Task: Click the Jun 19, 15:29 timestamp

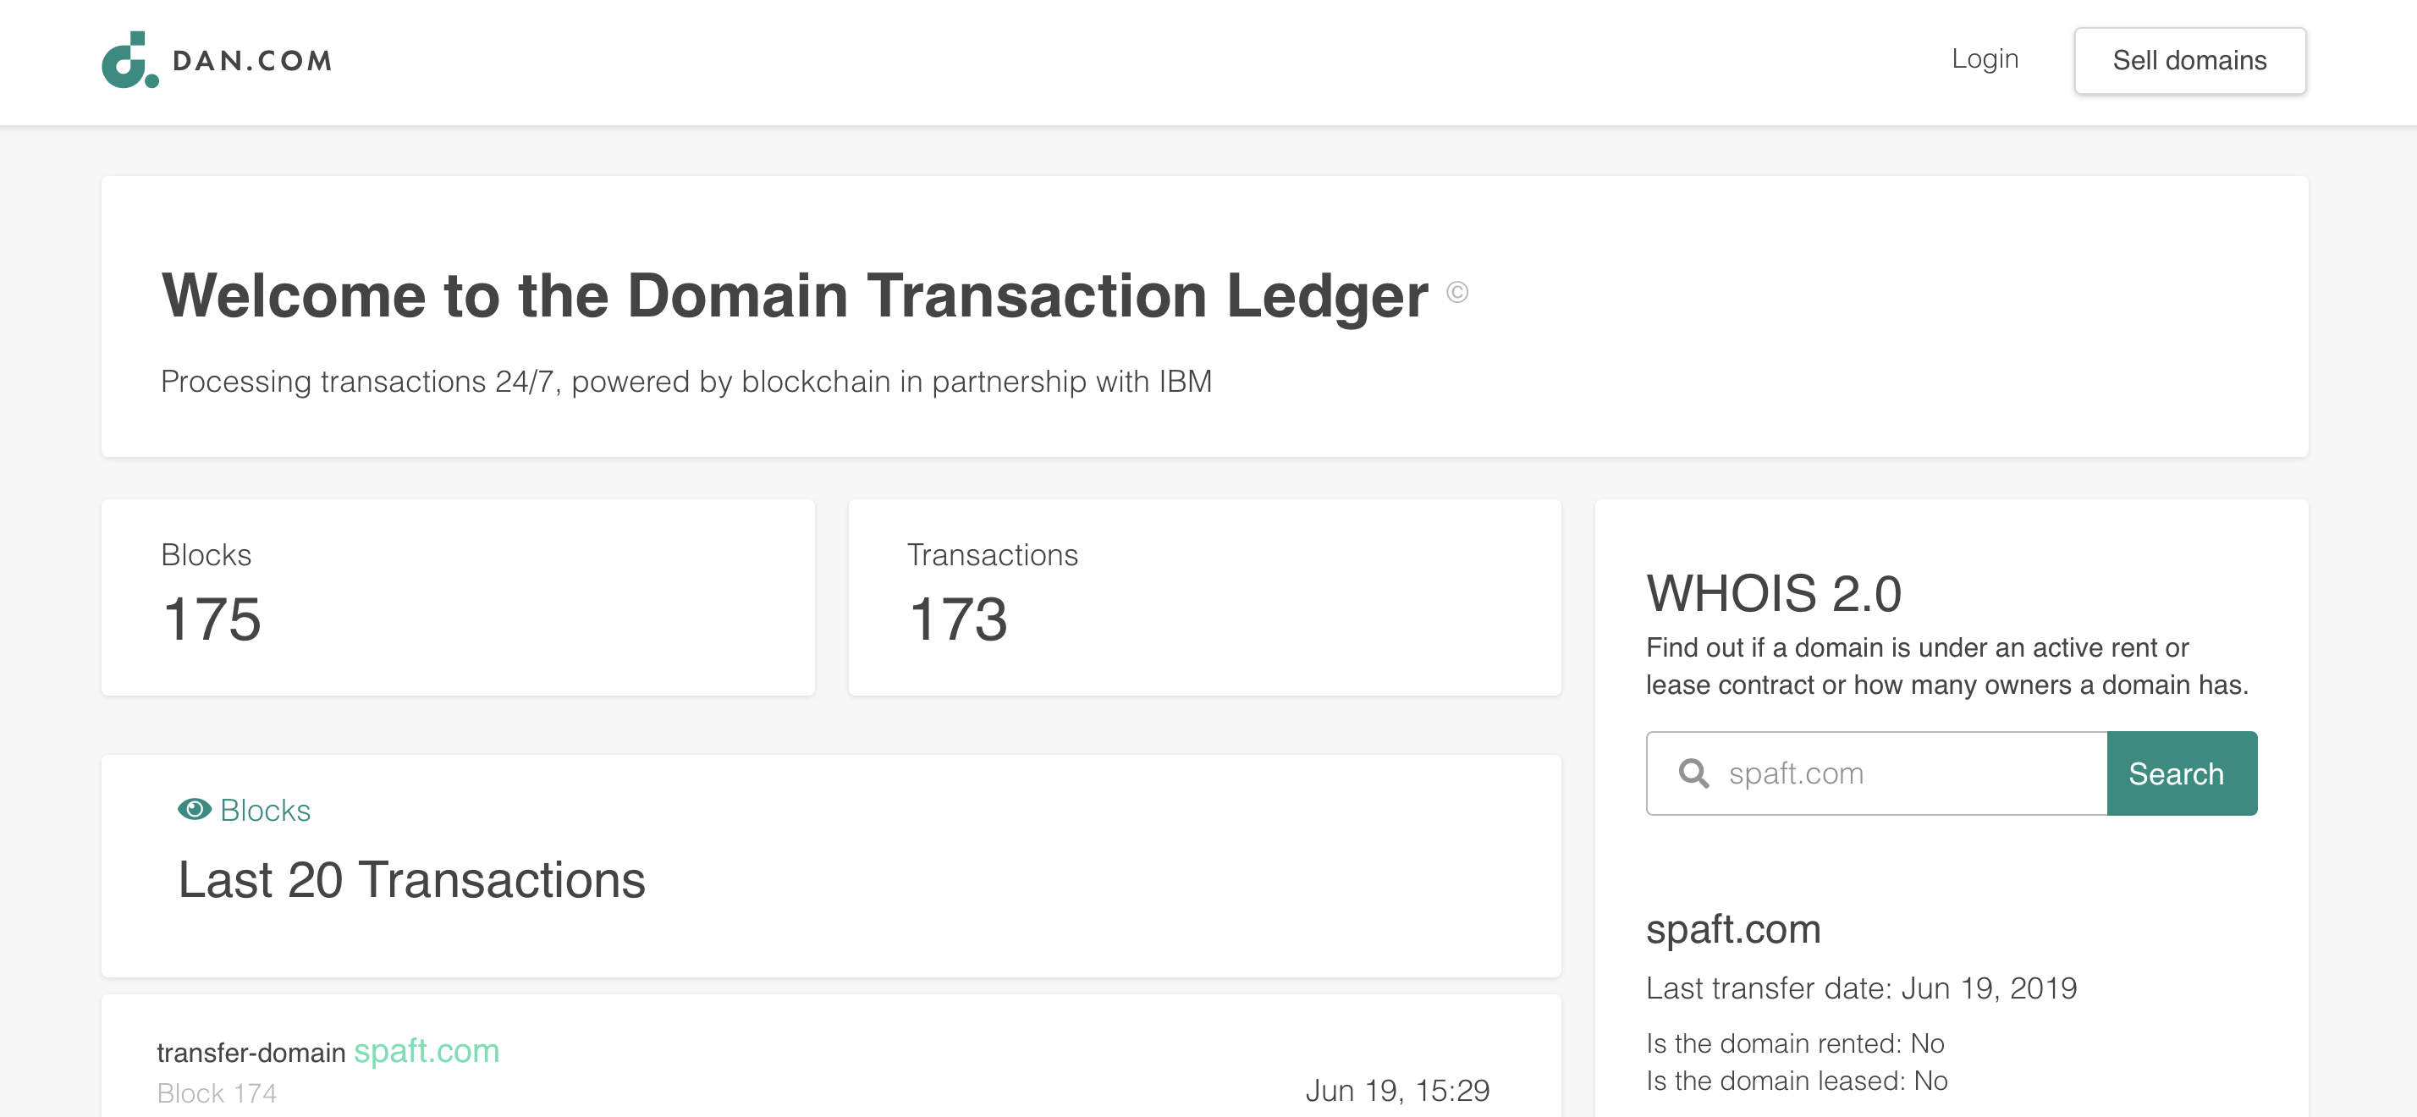Action: point(1397,1091)
